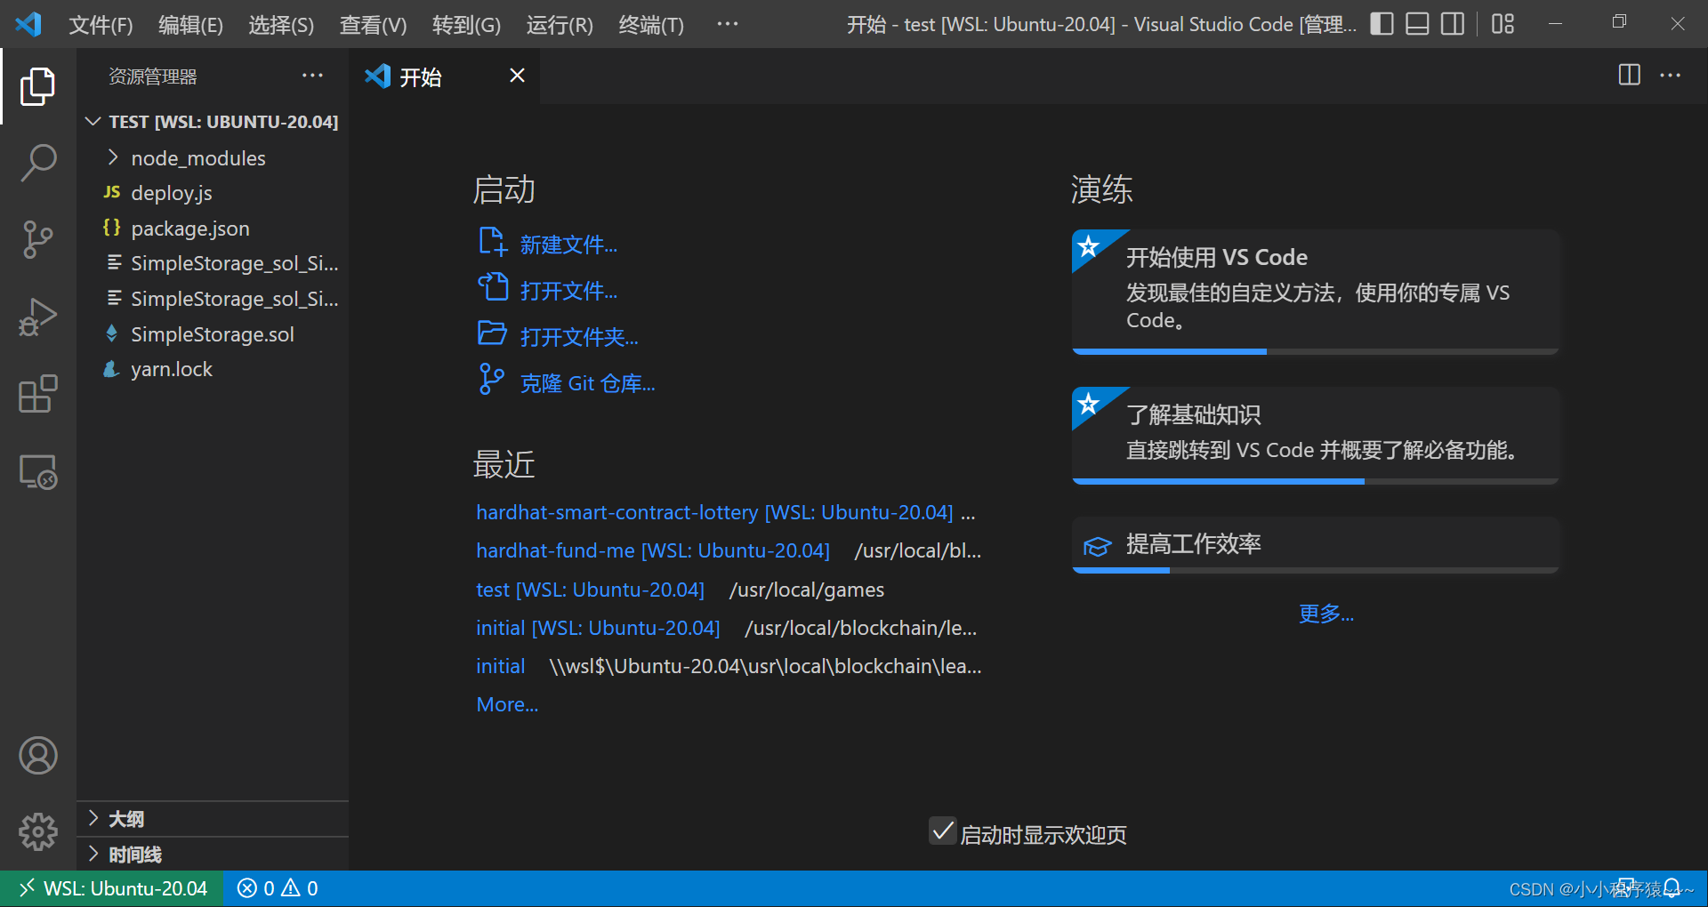Click the Customize Layout icon
1708x907 pixels.
[x=1503, y=24]
